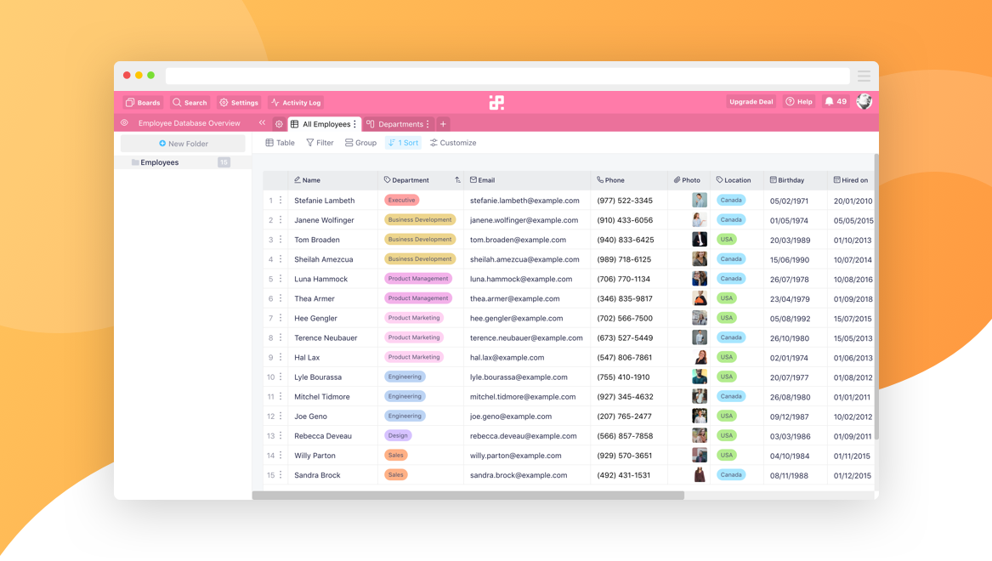Open the All Employees tab options menu

click(355, 124)
